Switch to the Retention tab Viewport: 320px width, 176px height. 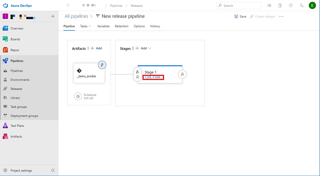click(x=121, y=26)
